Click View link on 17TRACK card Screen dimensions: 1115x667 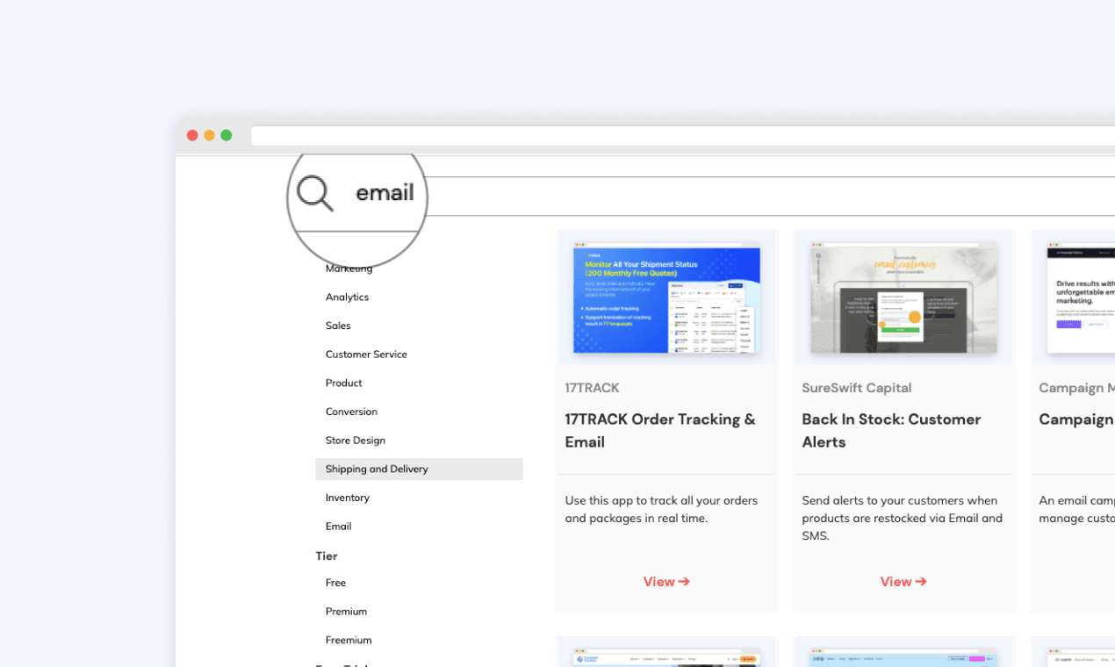point(666,582)
